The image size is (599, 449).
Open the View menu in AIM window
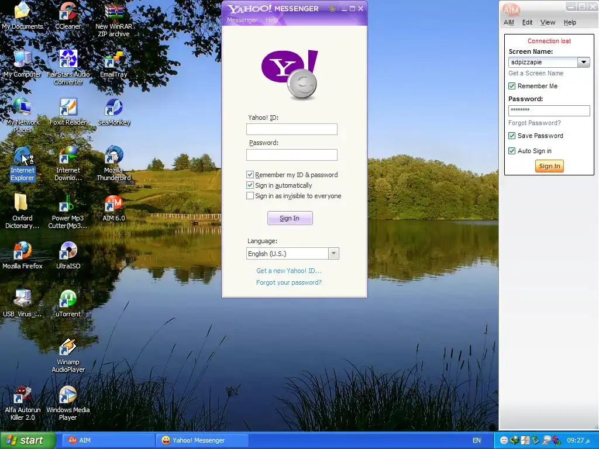pos(548,23)
